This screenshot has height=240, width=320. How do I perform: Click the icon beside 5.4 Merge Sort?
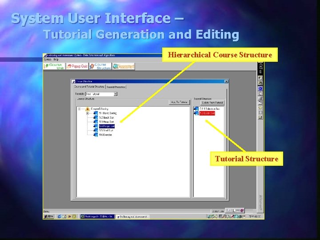(96, 126)
